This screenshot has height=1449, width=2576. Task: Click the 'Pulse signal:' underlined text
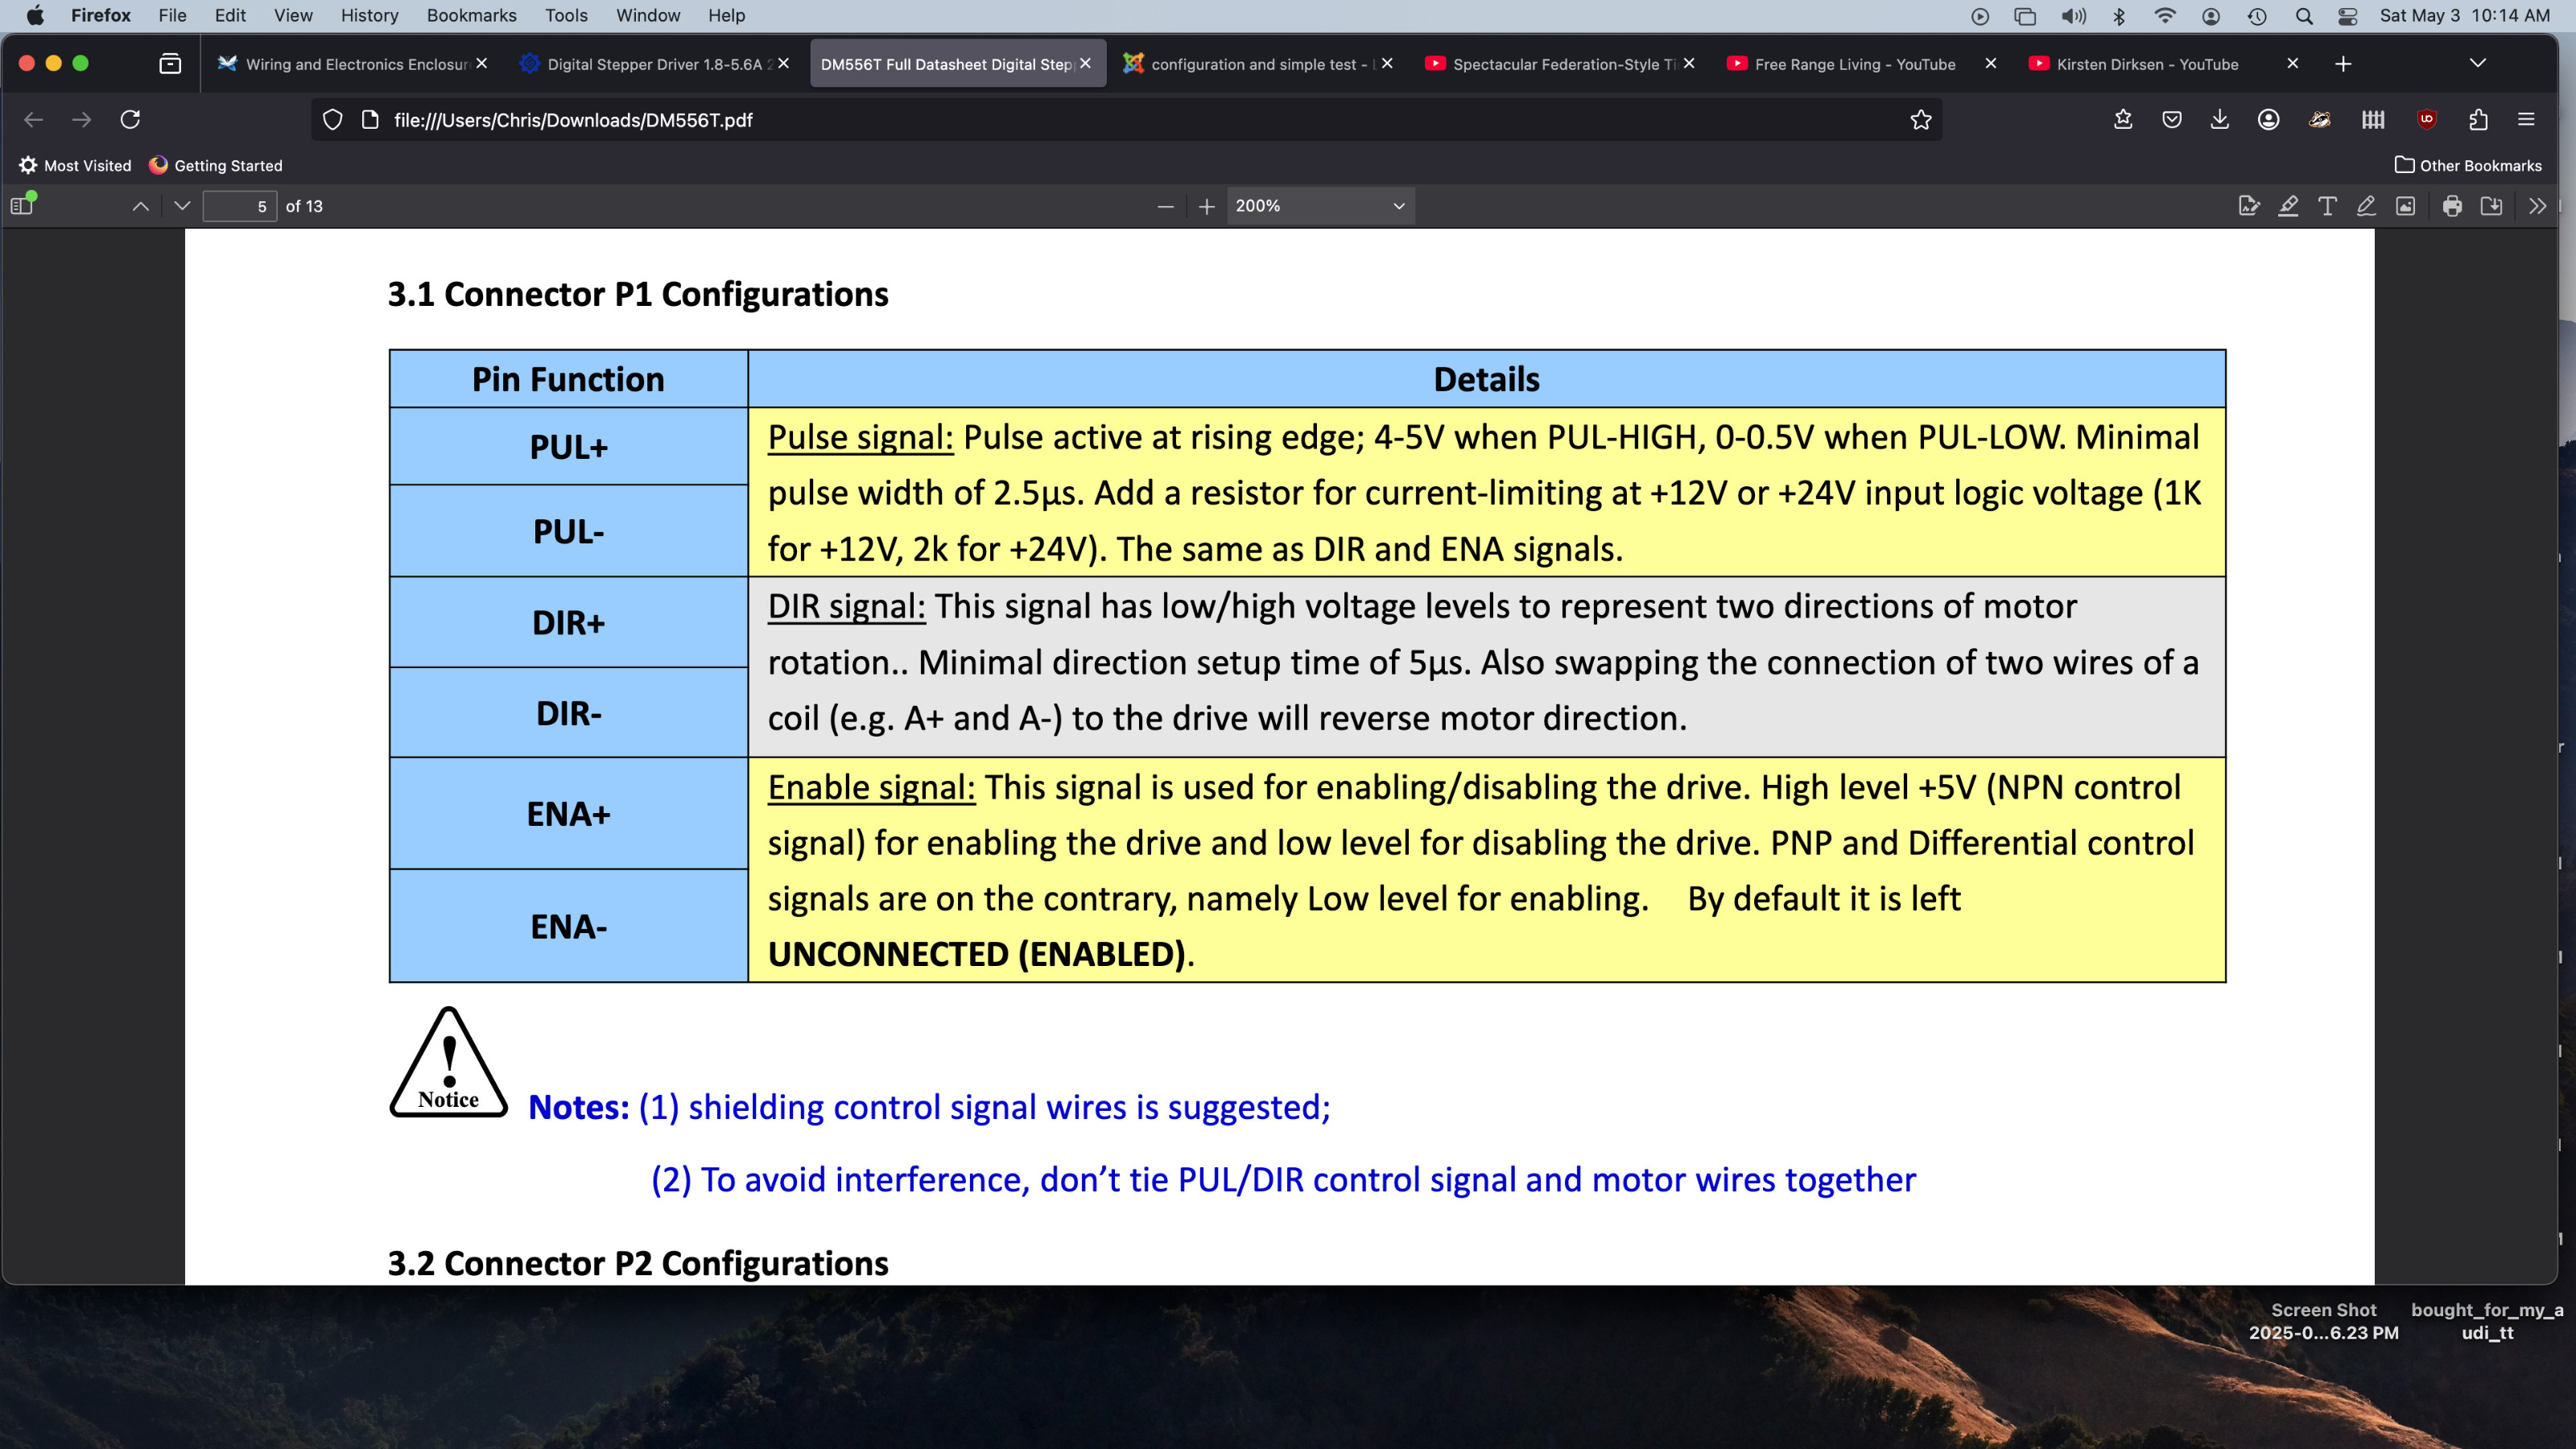tap(860, 437)
